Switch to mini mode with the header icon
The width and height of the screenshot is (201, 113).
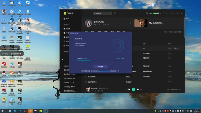click(x=172, y=13)
